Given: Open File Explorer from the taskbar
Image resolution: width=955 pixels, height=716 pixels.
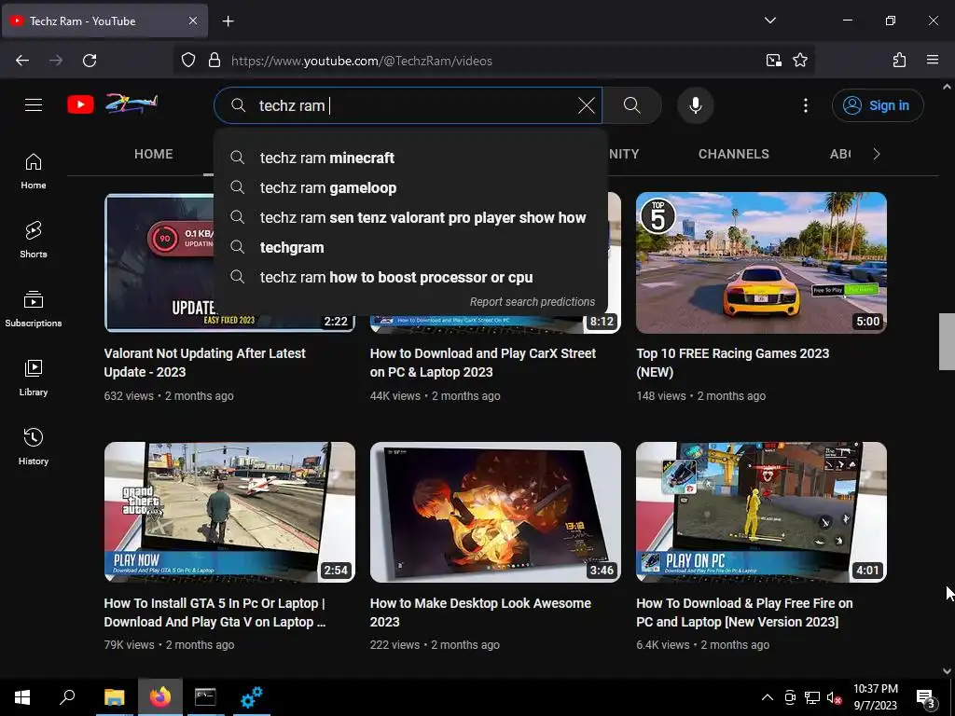Looking at the screenshot, I should point(114,697).
